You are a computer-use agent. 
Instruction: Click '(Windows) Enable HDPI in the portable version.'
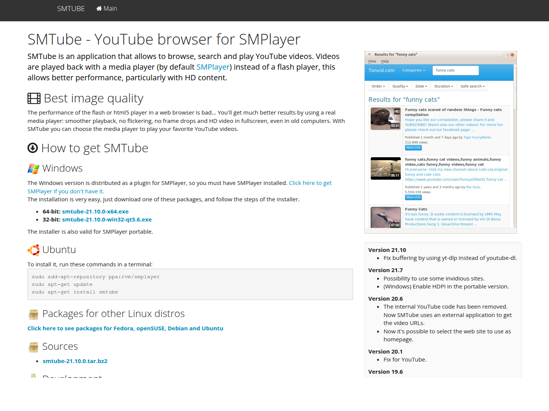(446, 287)
